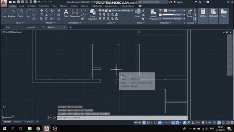This screenshot has height=132, width=234.
Task: Click the Insert block icon
Action: [137, 13]
